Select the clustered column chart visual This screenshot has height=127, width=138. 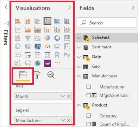point(48,21)
